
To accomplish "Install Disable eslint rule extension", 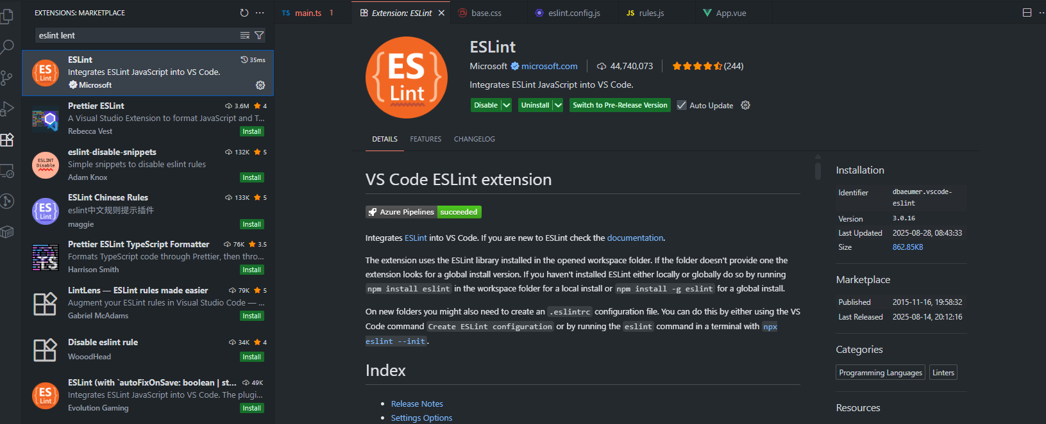I will [251, 357].
